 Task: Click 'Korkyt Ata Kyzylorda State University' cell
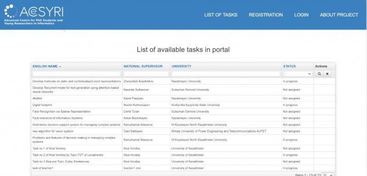pyautogui.click(x=196, y=105)
